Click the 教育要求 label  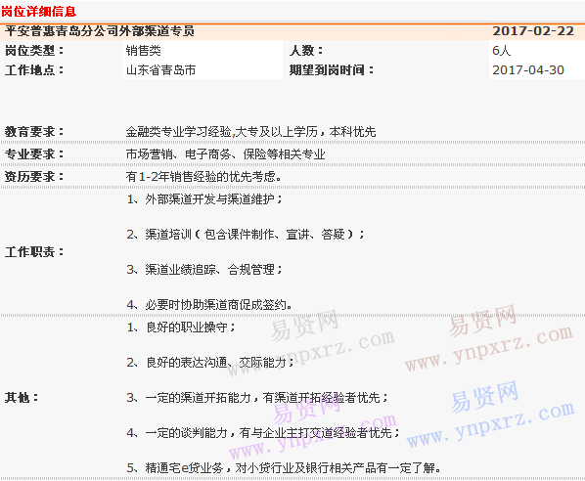tap(34, 131)
